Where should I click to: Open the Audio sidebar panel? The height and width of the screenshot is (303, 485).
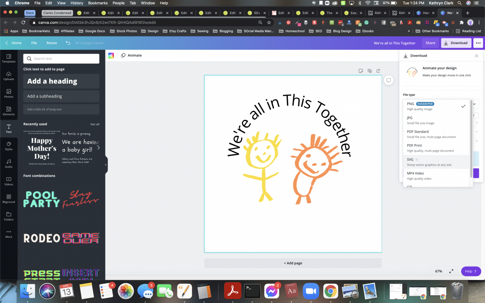coord(8,163)
